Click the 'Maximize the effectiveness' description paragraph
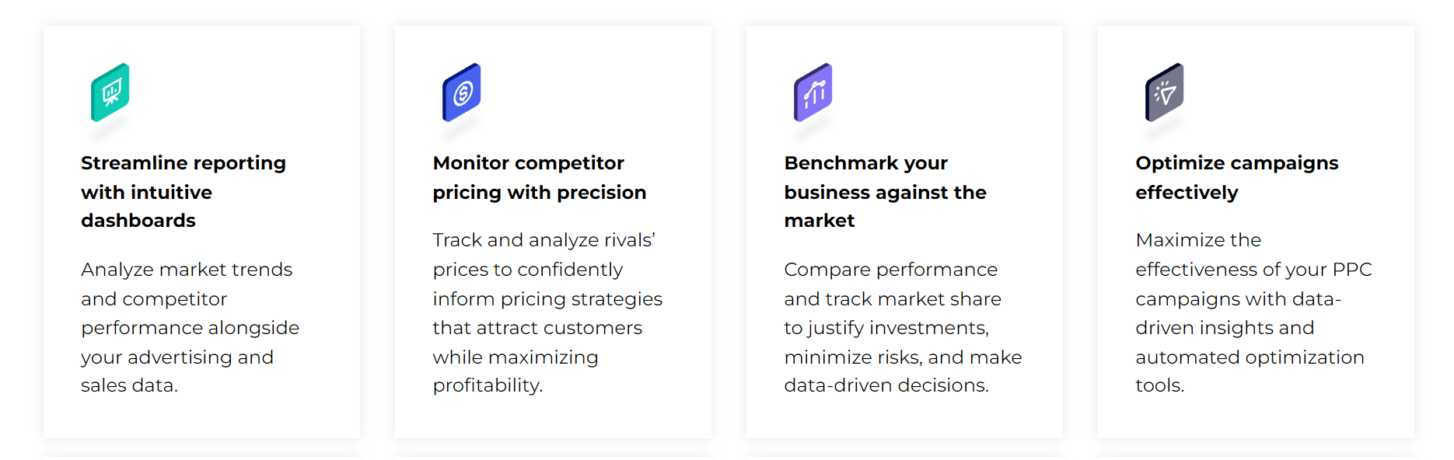This screenshot has height=460, width=1454. click(x=1253, y=312)
